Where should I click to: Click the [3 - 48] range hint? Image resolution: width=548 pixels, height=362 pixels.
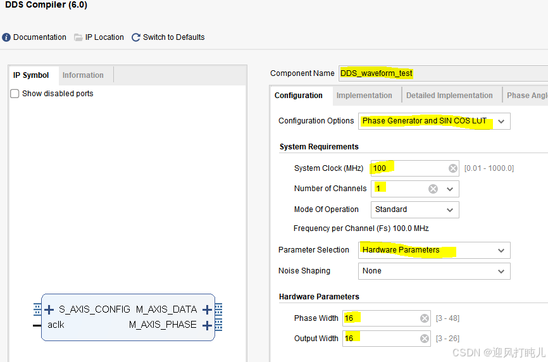(x=447, y=318)
